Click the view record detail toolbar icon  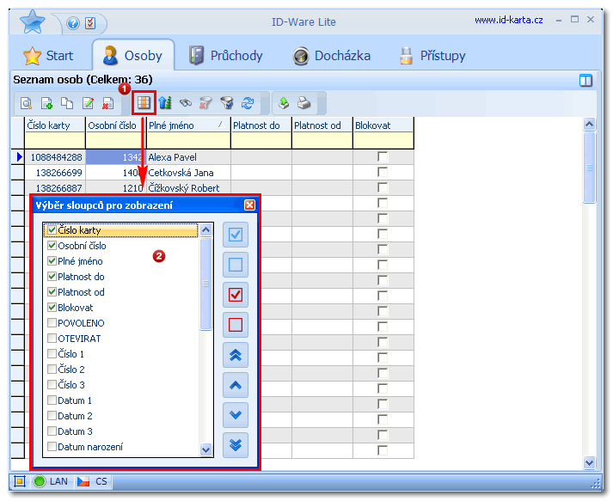pyautogui.click(x=26, y=103)
